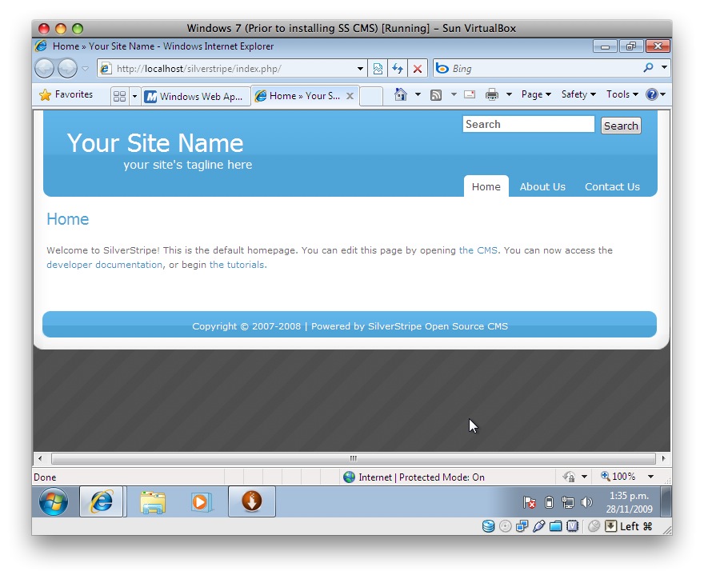Click the RSS feeds icon

point(436,94)
